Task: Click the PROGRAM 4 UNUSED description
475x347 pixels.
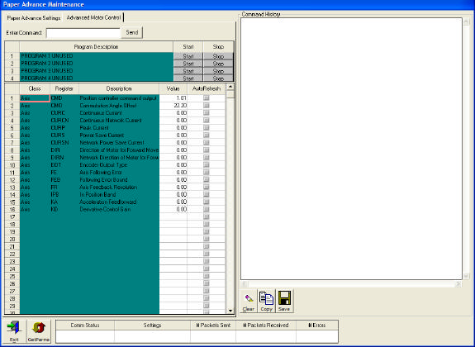Action: 97,78
